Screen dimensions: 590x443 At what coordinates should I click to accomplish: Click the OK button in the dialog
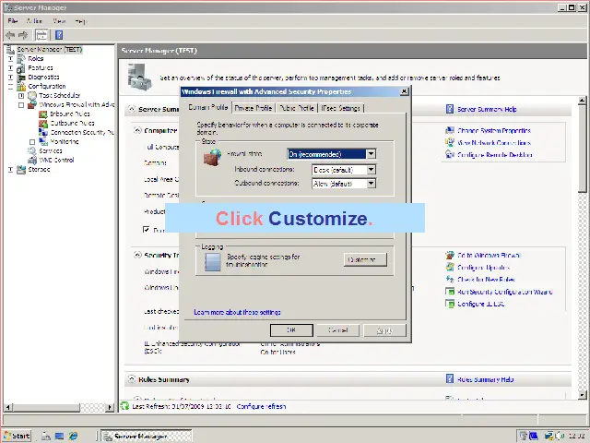click(x=291, y=330)
